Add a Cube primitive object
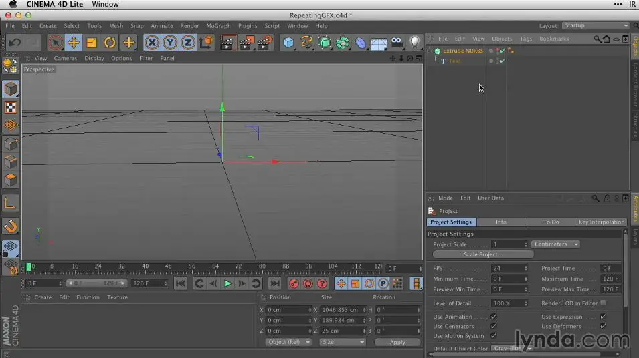Image resolution: width=639 pixels, height=358 pixels. coord(288,43)
